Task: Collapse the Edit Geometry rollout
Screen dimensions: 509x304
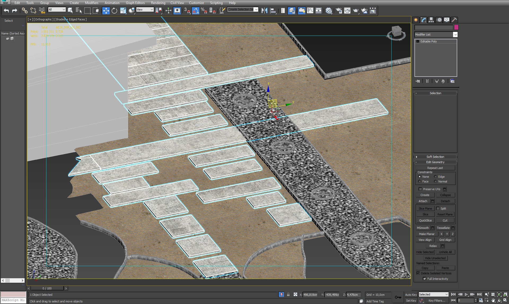Action: click(x=435, y=162)
